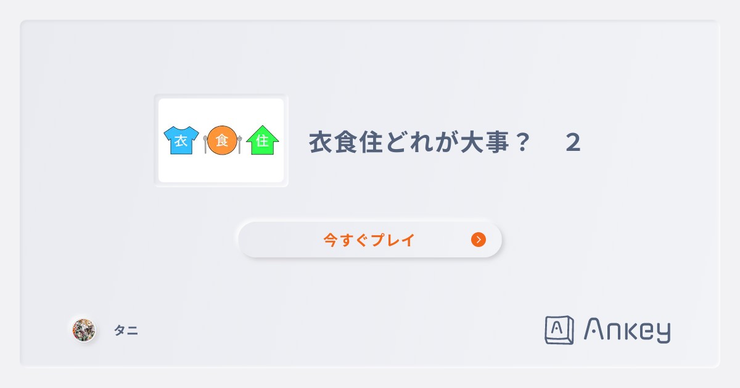Screen dimensions: 740x388
Task: Click the username タニ
Action: [127, 331]
